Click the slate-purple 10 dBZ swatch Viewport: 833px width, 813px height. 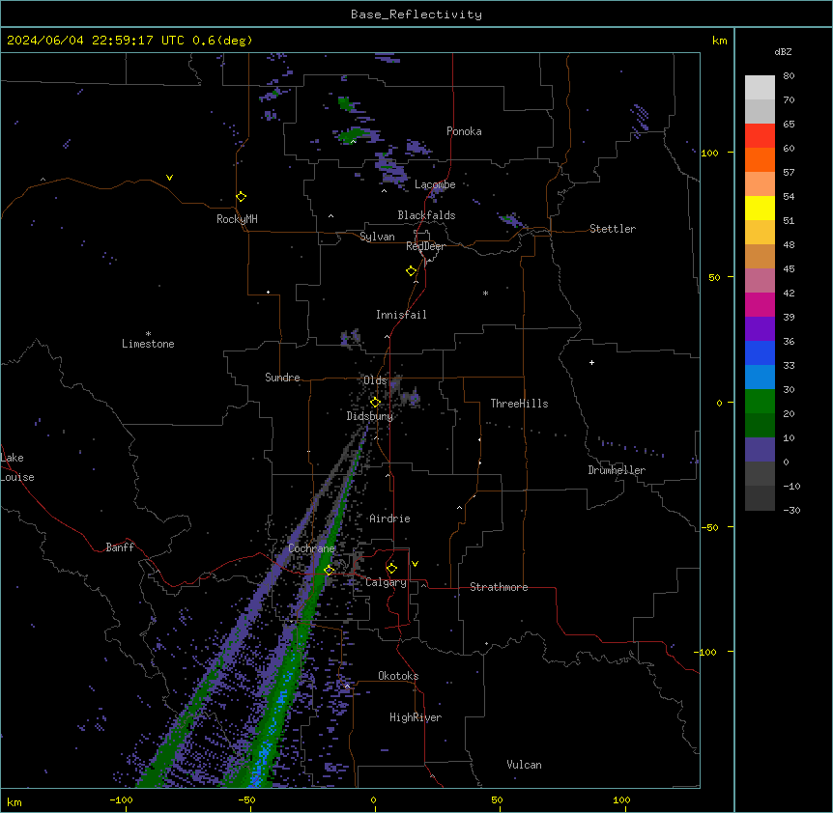tap(760, 450)
